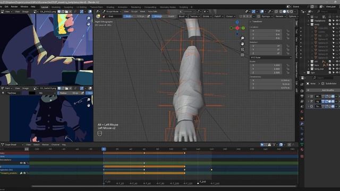Toggle camera view icon in the 3D viewport
This screenshot has height=191, width=340.
(x=242, y=49)
